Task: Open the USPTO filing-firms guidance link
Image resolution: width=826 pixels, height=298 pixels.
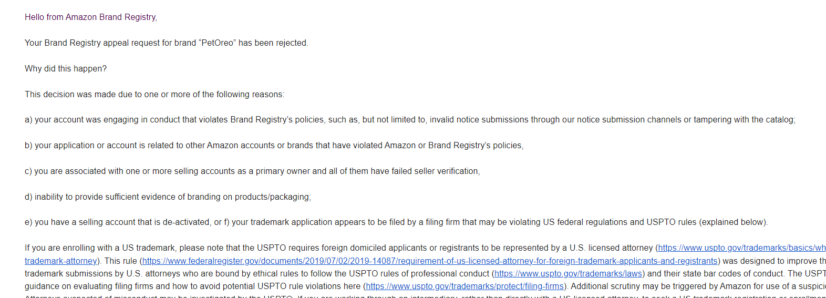Action: pos(464,286)
